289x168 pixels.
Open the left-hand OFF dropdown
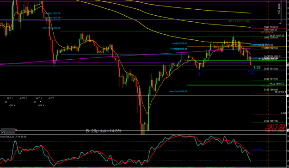tap(12, 106)
